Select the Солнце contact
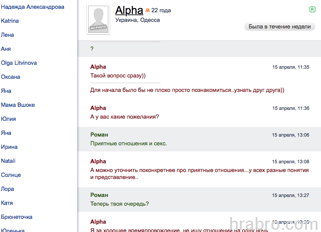The image size is (321, 232). pyautogui.click(x=11, y=175)
